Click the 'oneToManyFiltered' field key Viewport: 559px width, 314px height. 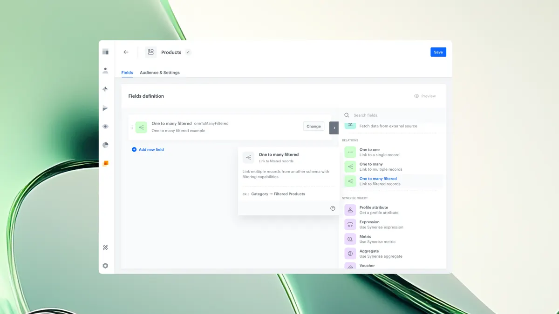pyautogui.click(x=211, y=124)
